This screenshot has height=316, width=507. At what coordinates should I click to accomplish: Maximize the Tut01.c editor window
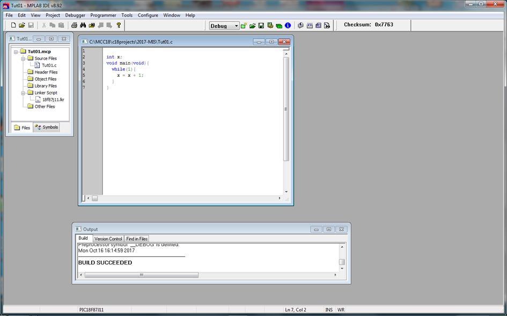point(271,42)
